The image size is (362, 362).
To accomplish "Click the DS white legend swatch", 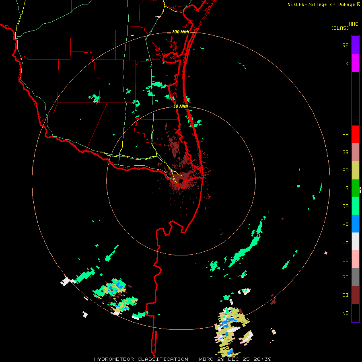I will pyautogui.click(x=355, y=241).
